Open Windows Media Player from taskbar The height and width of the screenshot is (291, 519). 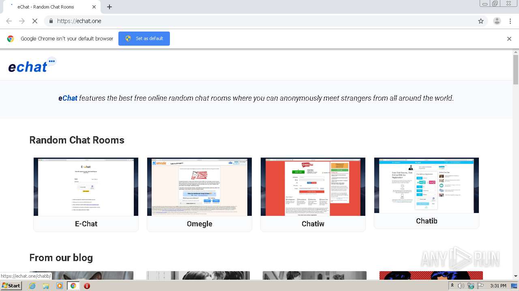pyautogui.click(x=60, y=286)
